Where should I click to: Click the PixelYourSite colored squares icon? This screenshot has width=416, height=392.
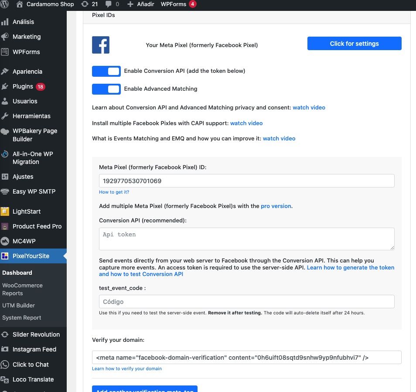point(5,256)
